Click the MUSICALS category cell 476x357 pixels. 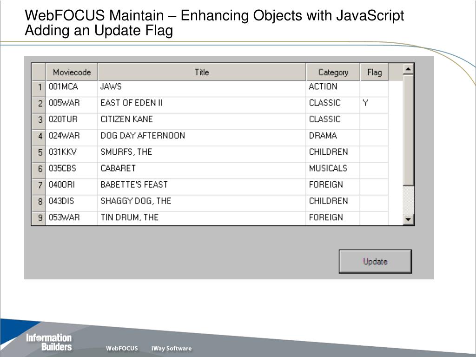[x=333, y=171]
